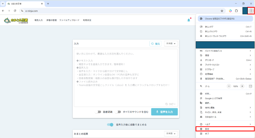255x138 pixels.
Task: Expand 拡張機能 submenu
Action: click(x=225, y=74)
